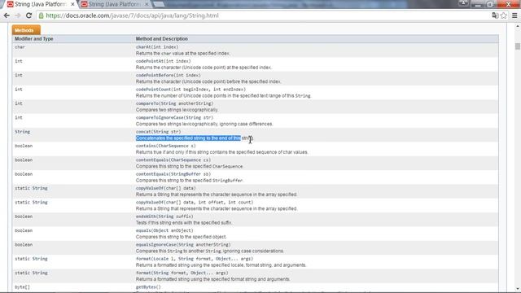Viewport: 521px width, 293px height.
Task: Open the compareToIgnoreCase(String str) link
Action: coord(174,117)
